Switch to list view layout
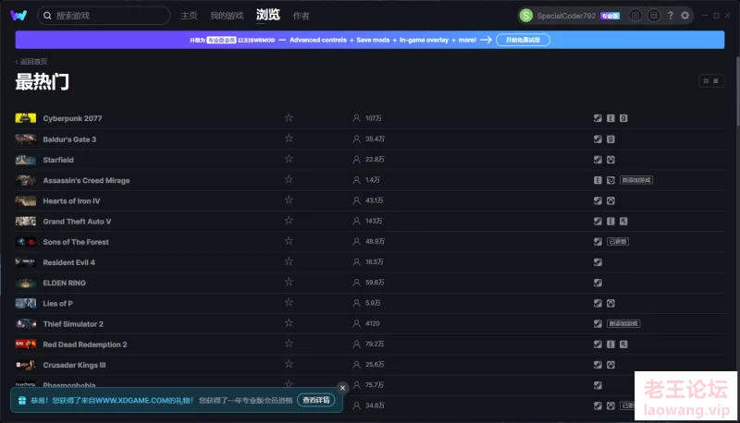Viewport: 740px width, 423px height. 716,81
